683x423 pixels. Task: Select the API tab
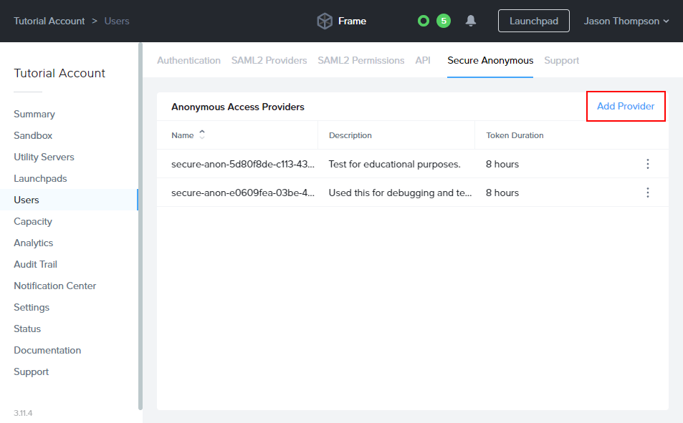click(x=423, y=60)
